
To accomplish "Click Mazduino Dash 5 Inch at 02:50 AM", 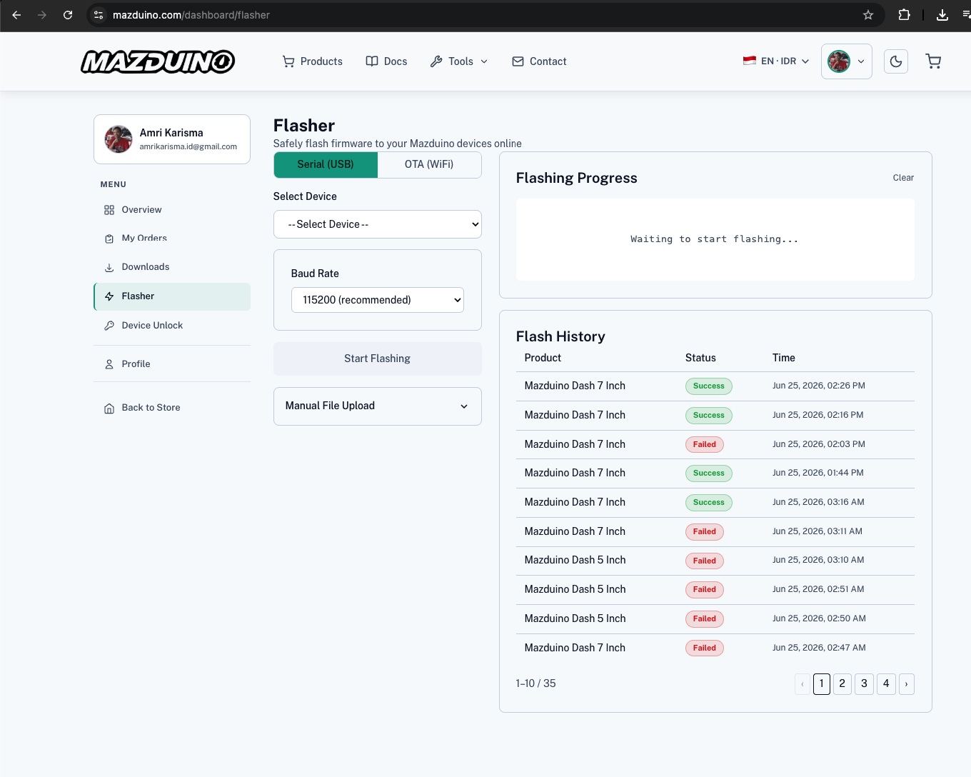I will coord(575,619).
